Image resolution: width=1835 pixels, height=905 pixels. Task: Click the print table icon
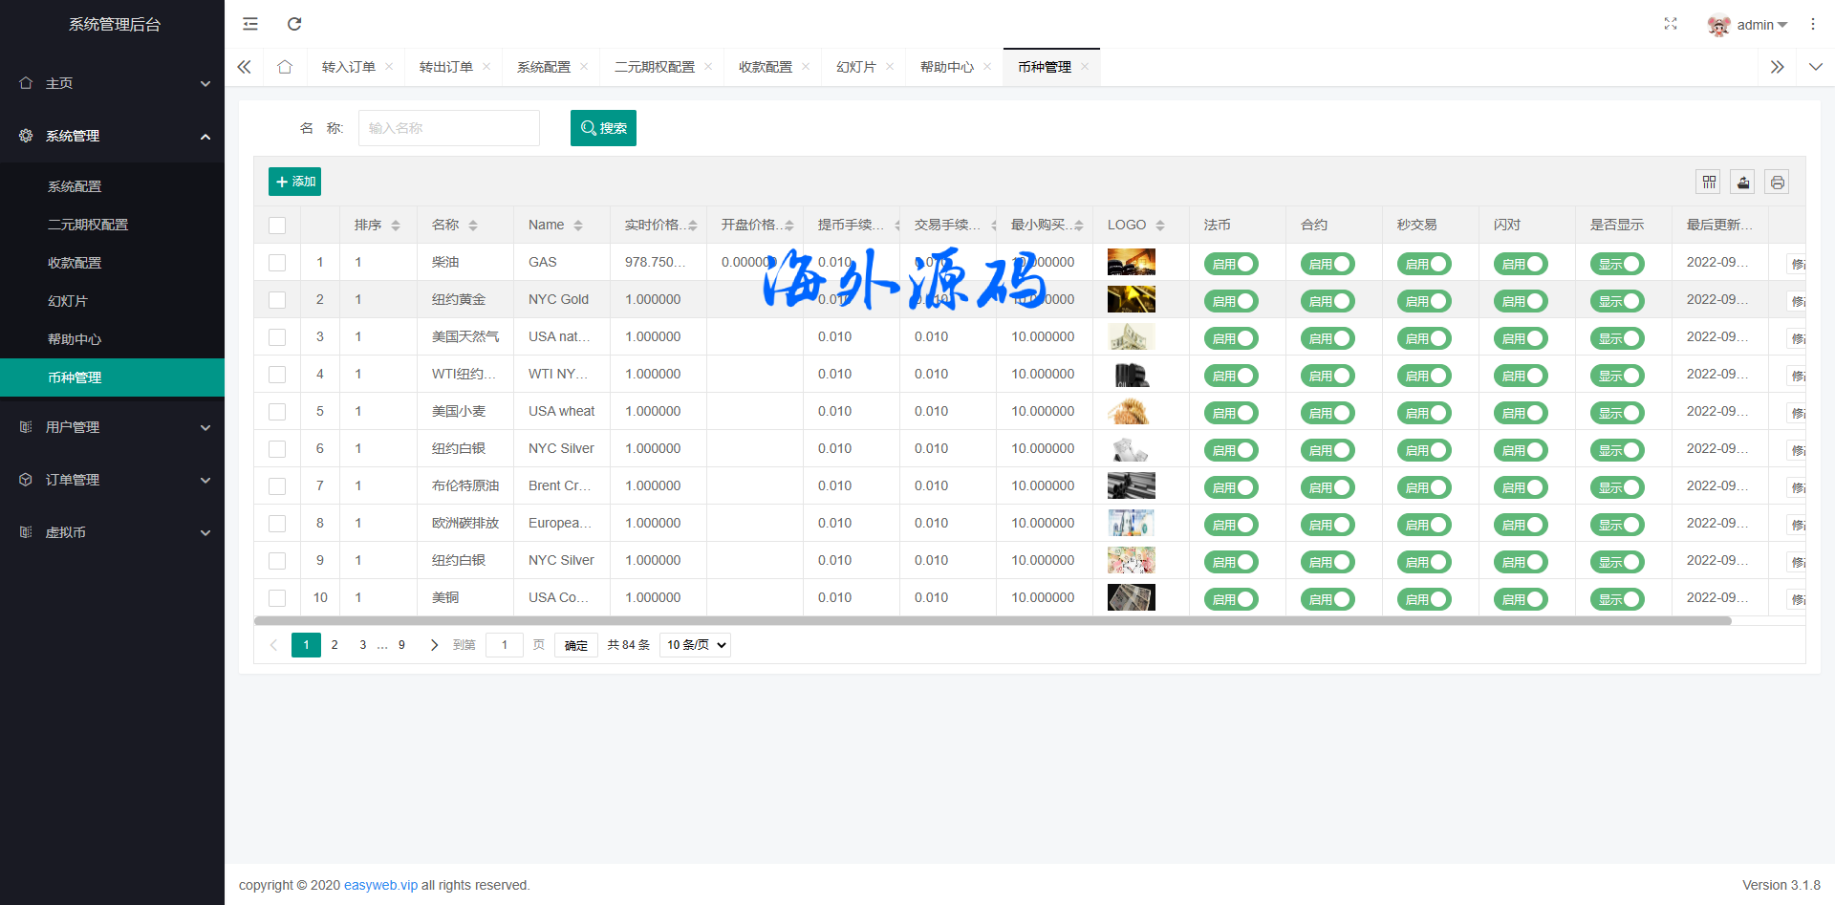pos(1777,182)
